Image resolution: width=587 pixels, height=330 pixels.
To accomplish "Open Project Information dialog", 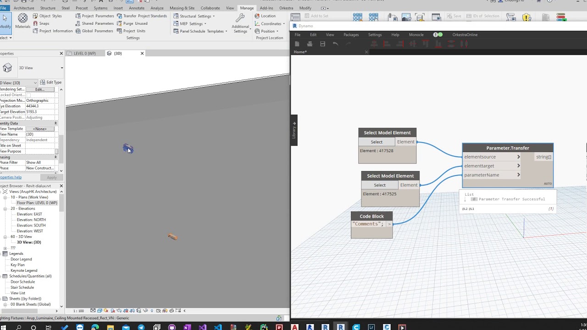I will 52,31.
